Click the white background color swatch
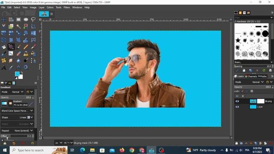Image resolution: width=274 pixels, height=154 pixels. pos(21,77)
